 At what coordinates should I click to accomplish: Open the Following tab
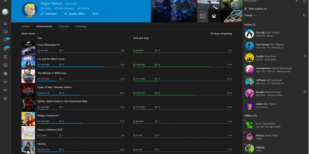[x=81, y=26]
